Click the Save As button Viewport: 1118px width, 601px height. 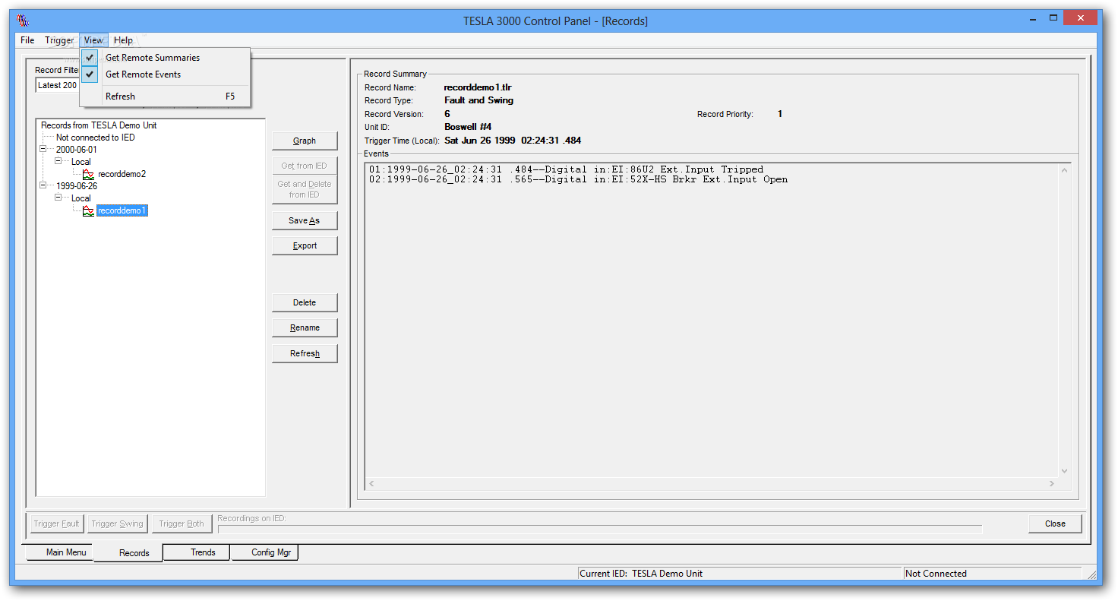pos(305,220)
